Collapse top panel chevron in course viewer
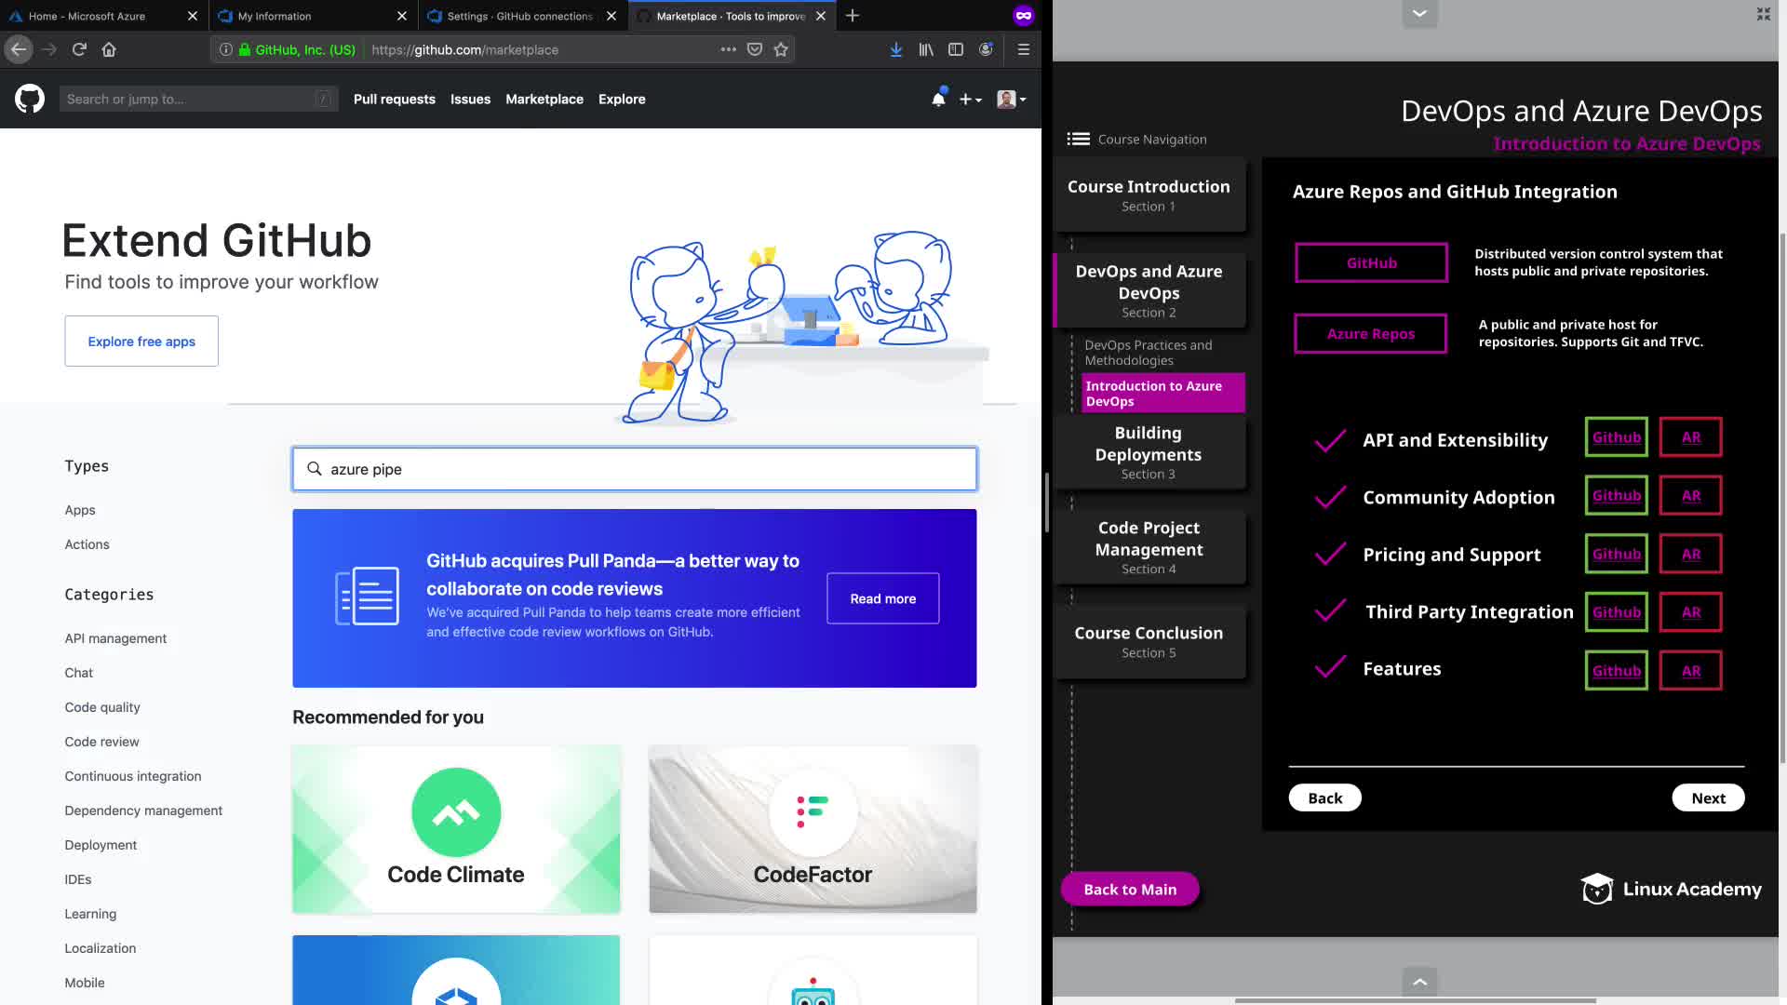 tap(1419, 13)
